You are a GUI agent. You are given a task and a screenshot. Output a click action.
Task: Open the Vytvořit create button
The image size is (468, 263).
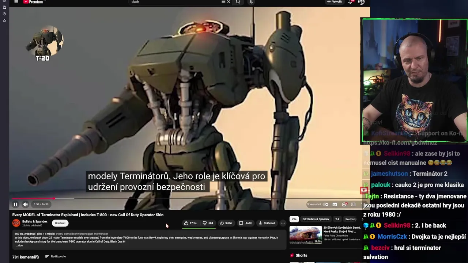coord(334,2)
